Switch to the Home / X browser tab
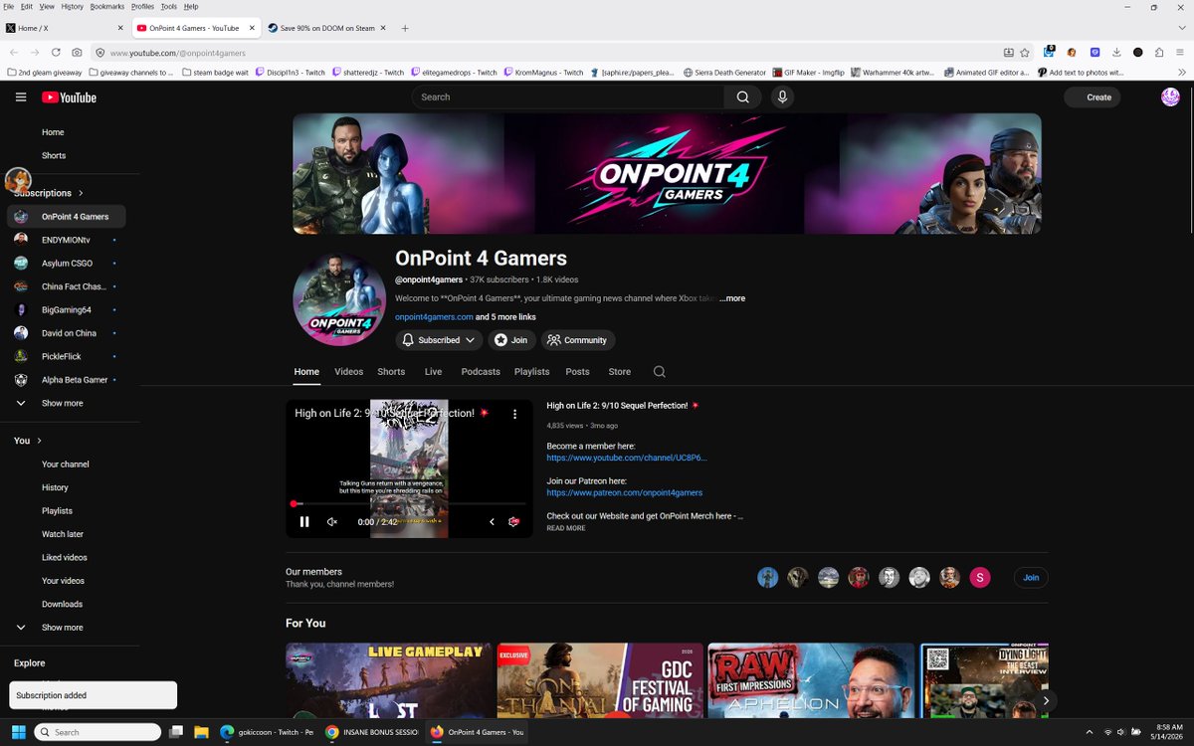Image resolution: width=1194 pixels, height=746 pixels. click(x=65, y=28)
